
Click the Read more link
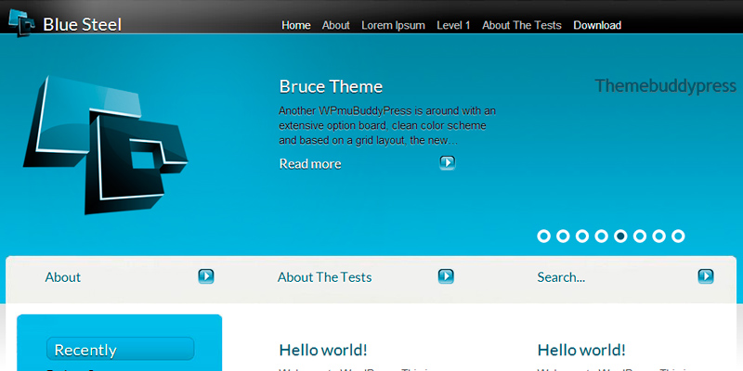coord(310,164)
